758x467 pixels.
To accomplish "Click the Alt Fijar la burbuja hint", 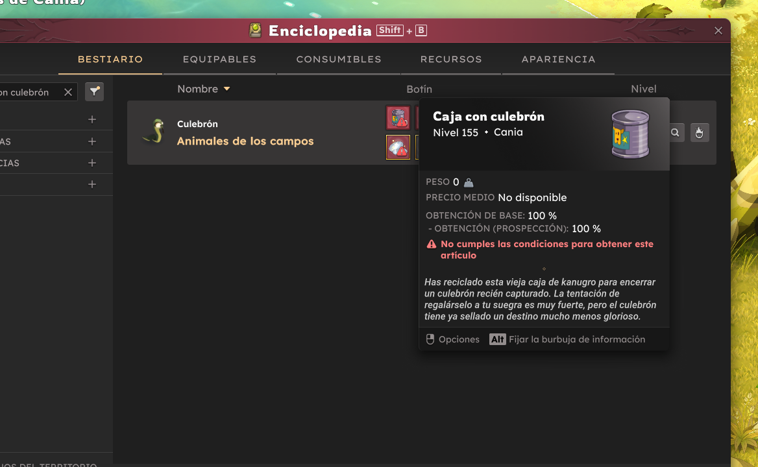I will tap(567, 339).
